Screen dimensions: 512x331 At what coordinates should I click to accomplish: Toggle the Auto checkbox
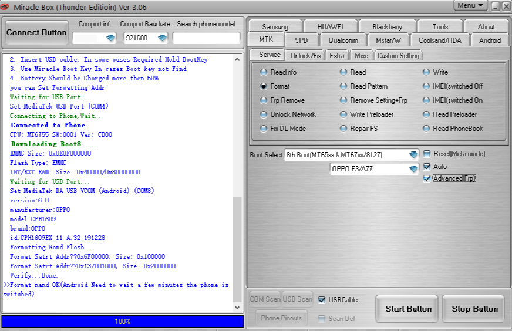[x=427, y=167]
